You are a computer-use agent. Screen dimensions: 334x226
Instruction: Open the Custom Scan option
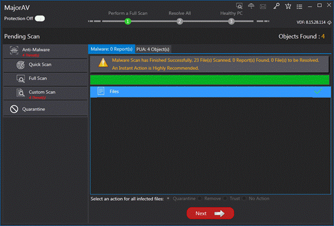45,93
